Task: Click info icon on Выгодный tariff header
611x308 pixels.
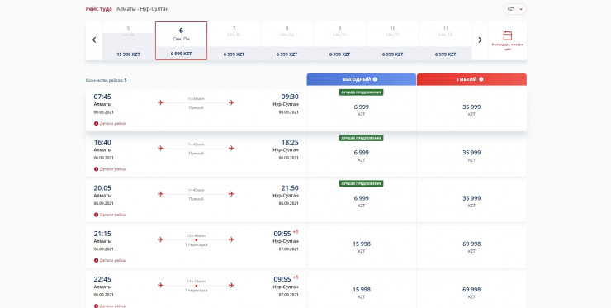Action: pyautogui.click(x=375, y=79)
